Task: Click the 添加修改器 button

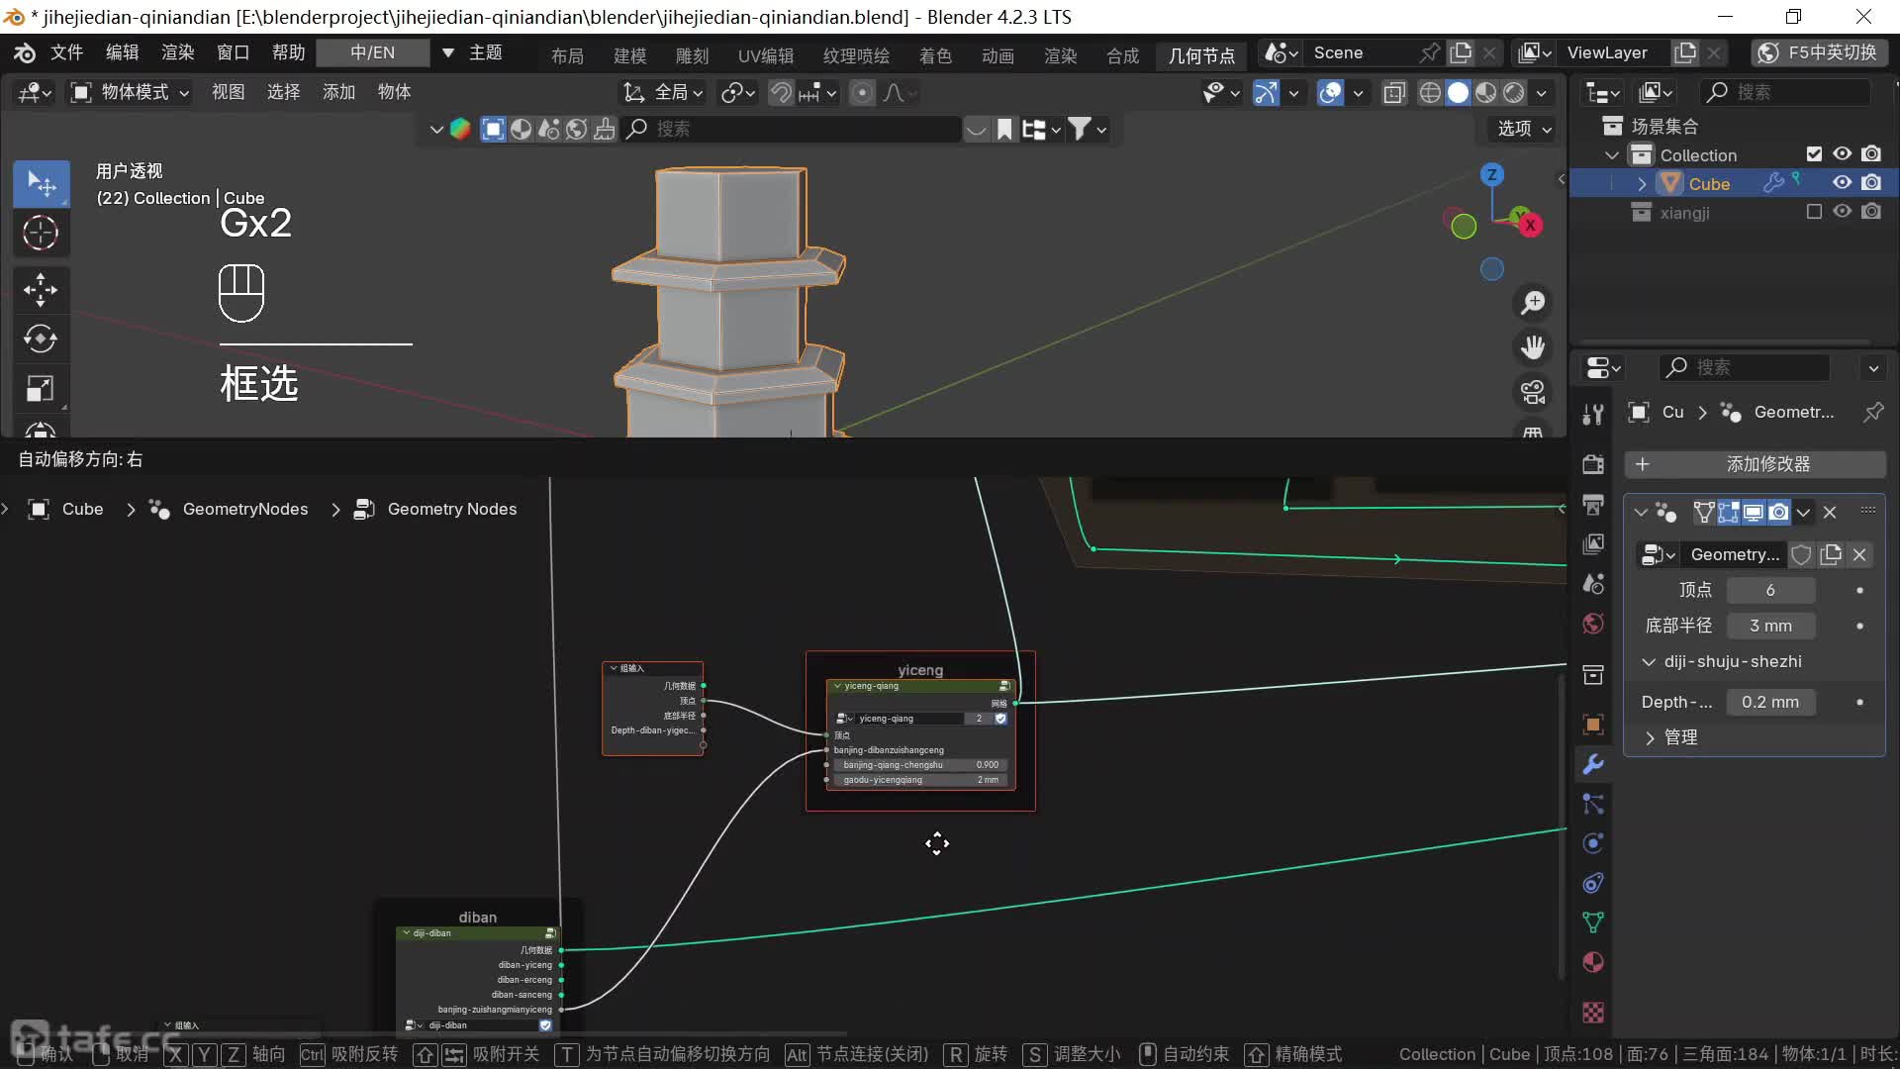Action: coord(1755,464)
